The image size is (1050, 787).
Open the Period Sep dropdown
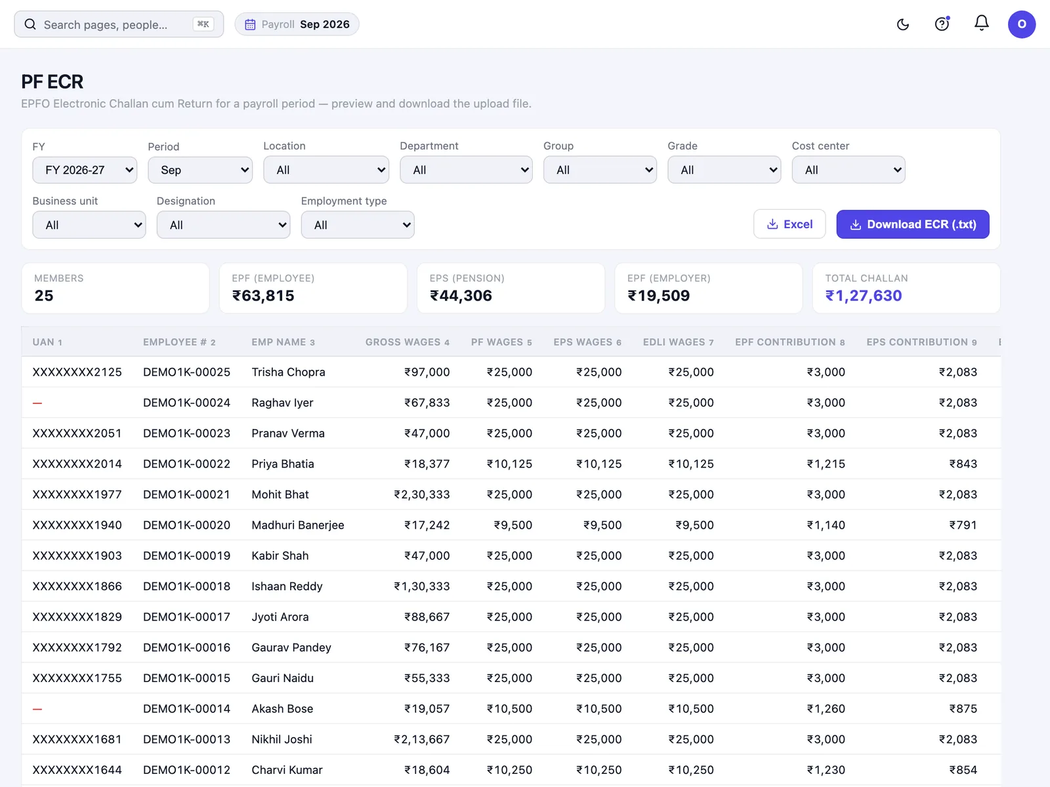[200, 170]
